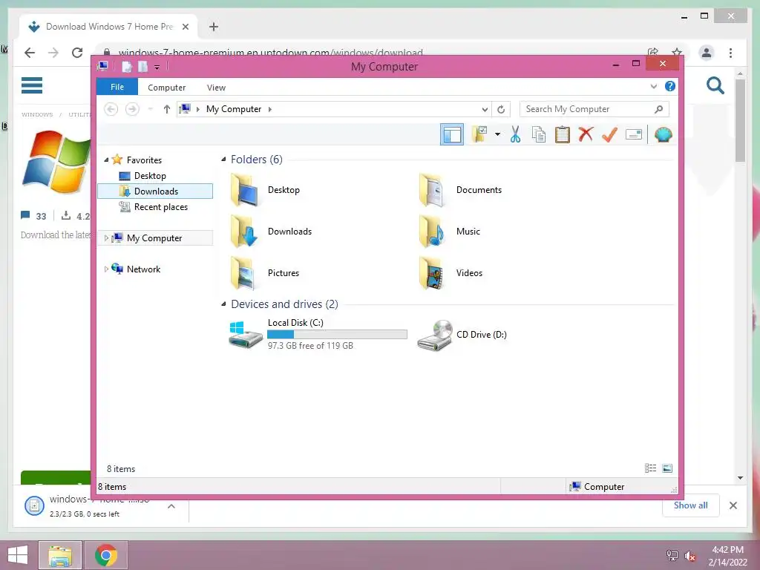Click the Copy icon in the toolbar
This screenshot has height=570, width=760.
[x=539, y=134]
